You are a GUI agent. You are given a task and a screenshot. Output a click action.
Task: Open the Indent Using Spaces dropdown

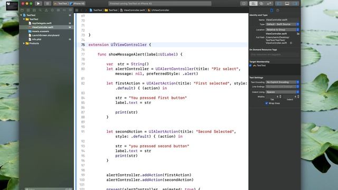coord(282,92)
